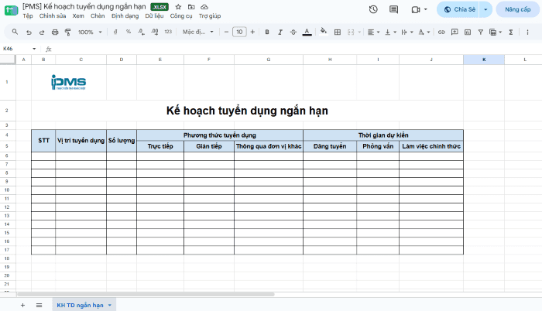This screenshot has width=542, height=311.
Task: Open horizontal align dropdown
Action: (373, 32)
